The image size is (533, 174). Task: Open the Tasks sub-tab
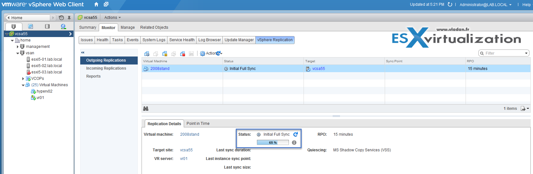coord(117,40)
